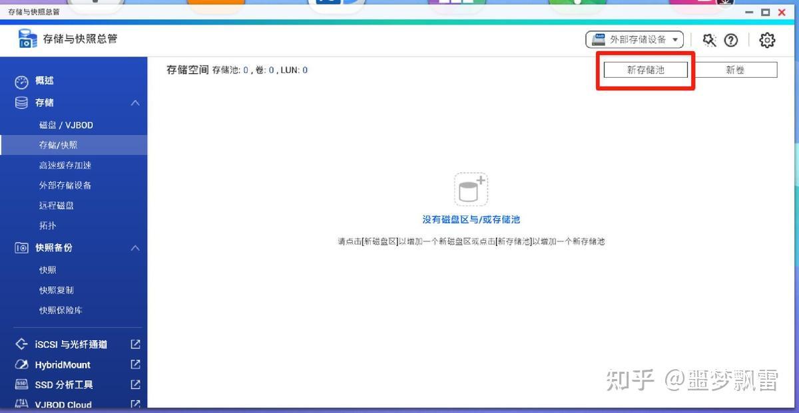Image resolution: width=799 pixels, height=413 pixels.
Task: Click the Storage & Snapshots app logo icon
Action: tap(28, 39)
